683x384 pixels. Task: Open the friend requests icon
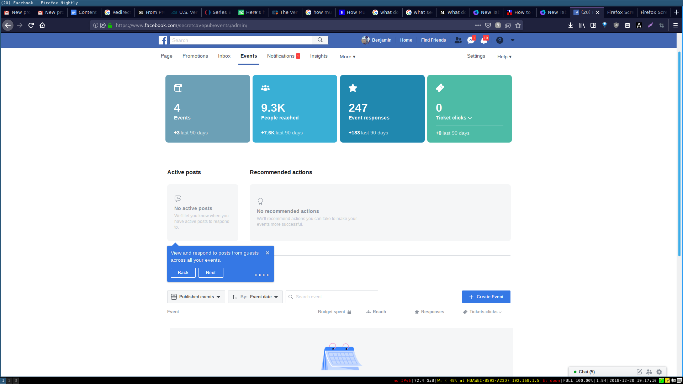[458, 40]
